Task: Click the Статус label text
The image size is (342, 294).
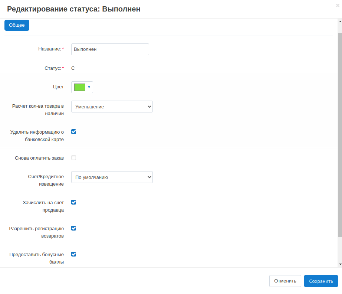Action: coord(53,68)
